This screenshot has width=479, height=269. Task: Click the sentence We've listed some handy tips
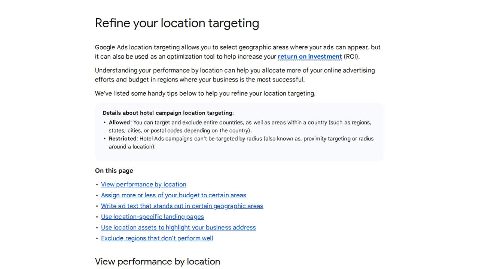point(205,93)
